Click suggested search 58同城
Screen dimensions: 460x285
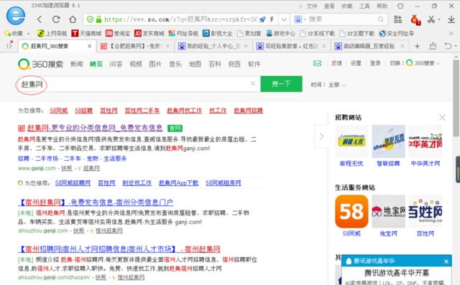coord(59,111)
